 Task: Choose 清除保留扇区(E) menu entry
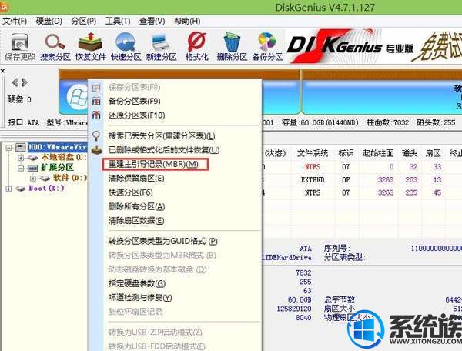(x=136, y=179)
